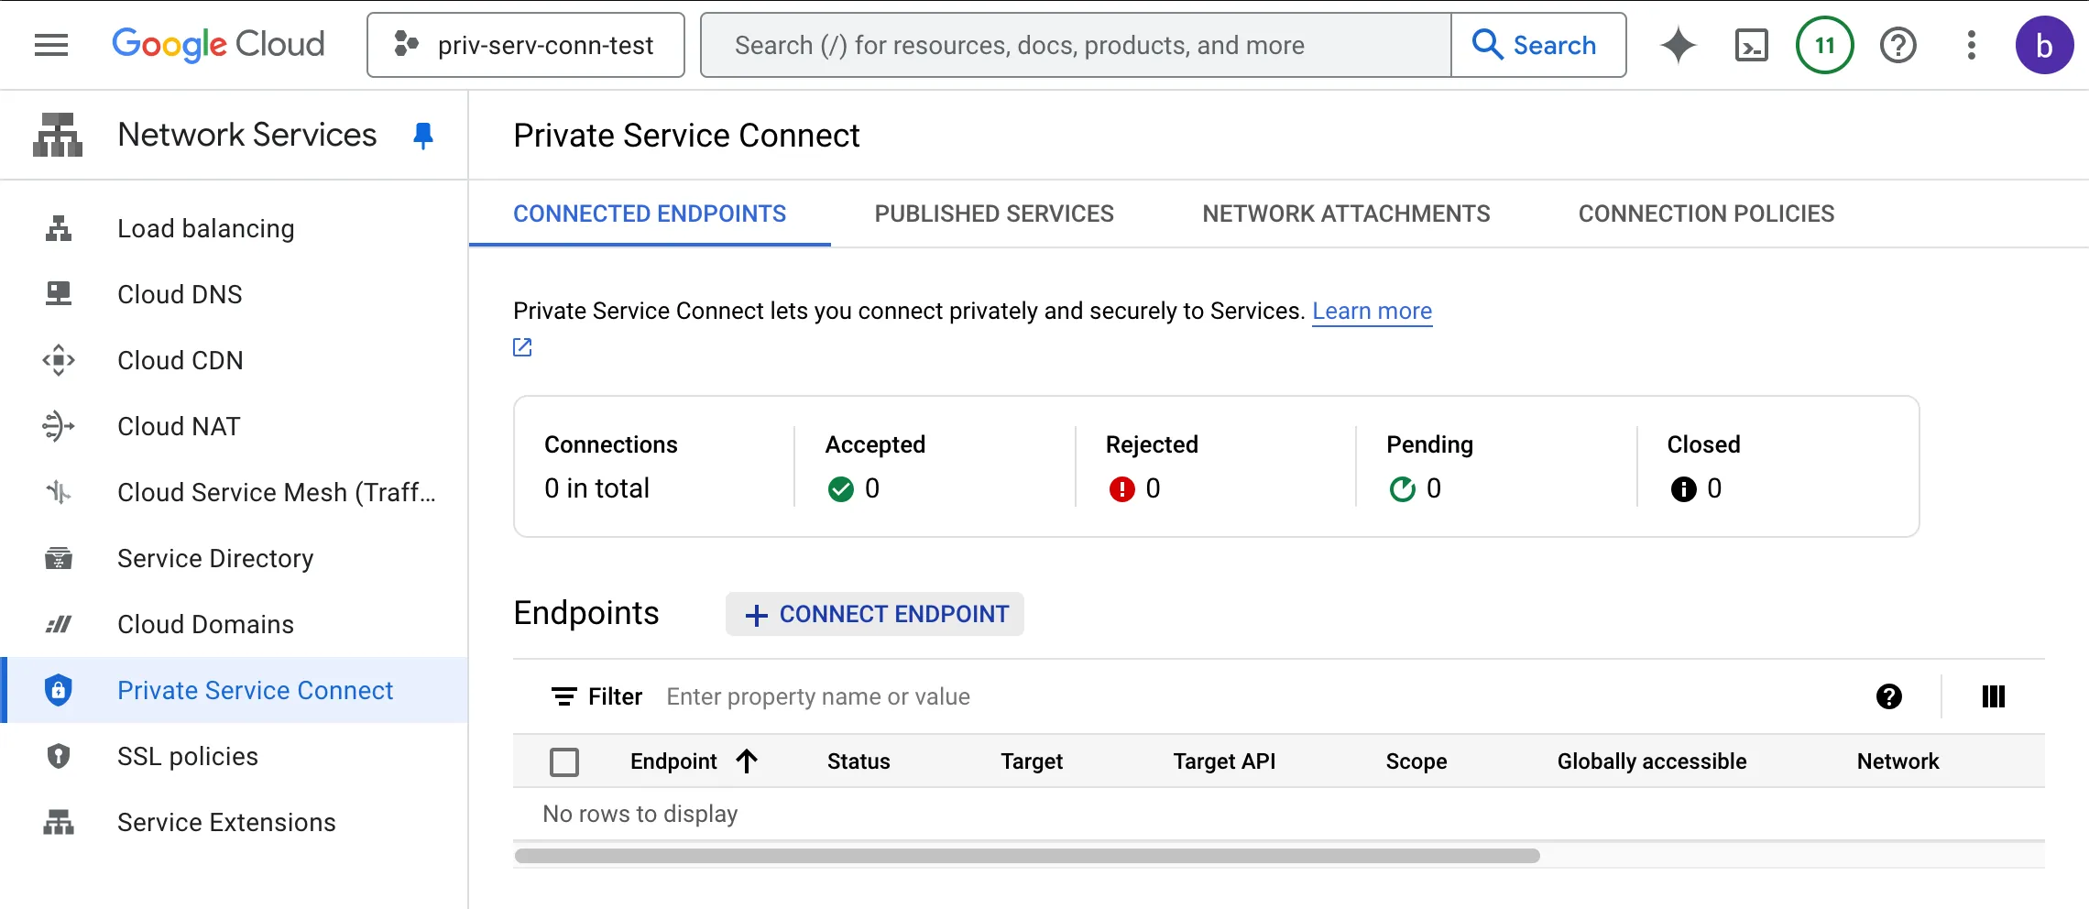The image size is (2089, 909).
Task: Open the Network Attachments tab
Action: pyautogui.click(x=1346, y=214)
